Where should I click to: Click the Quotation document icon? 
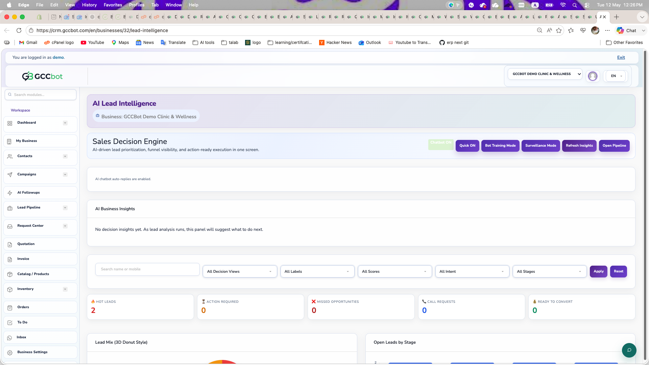tap(10, 244)
